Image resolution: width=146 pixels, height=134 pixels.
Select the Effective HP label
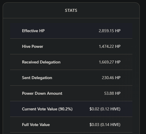pos(33,31)
